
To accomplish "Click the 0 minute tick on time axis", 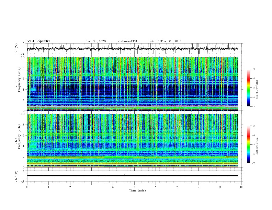I will point(27,187).
